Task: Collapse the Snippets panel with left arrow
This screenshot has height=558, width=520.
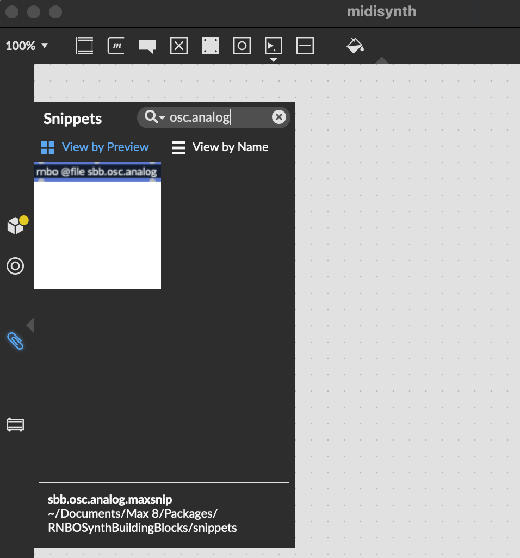Action: (30, 325)
